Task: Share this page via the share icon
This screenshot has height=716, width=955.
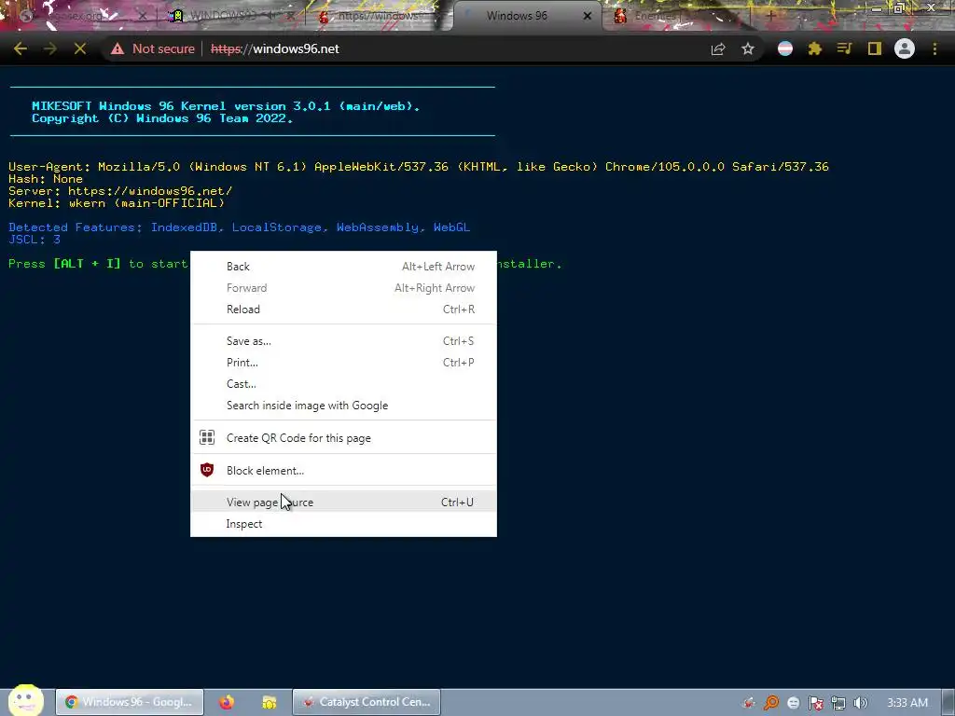Action: (x=718, y=48)
